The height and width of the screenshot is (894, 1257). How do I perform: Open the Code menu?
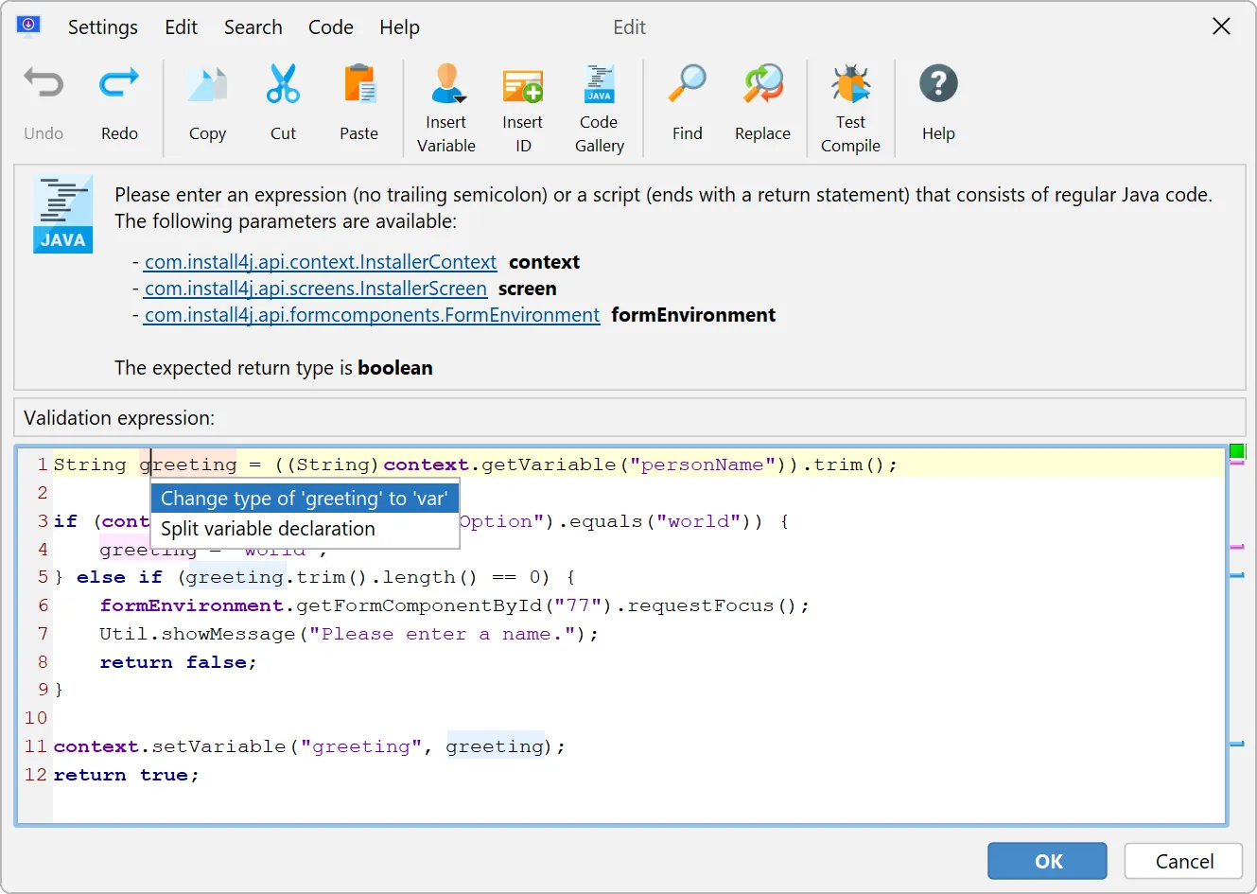[x=331, y=27]
